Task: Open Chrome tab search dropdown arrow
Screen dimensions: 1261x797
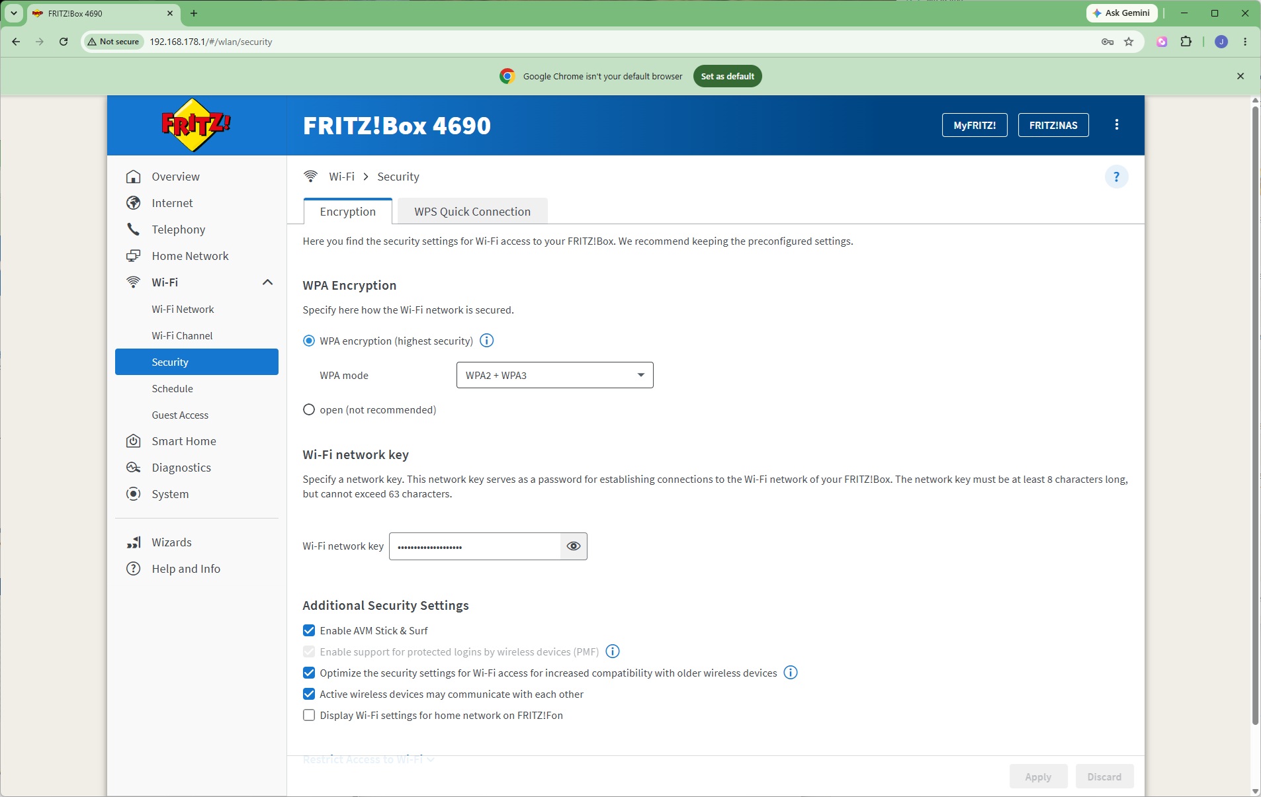Action: tap(13, 13)
